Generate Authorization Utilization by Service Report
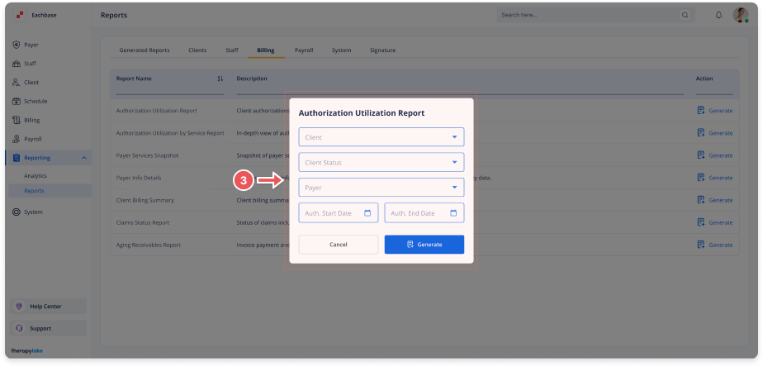 point(715,133)
